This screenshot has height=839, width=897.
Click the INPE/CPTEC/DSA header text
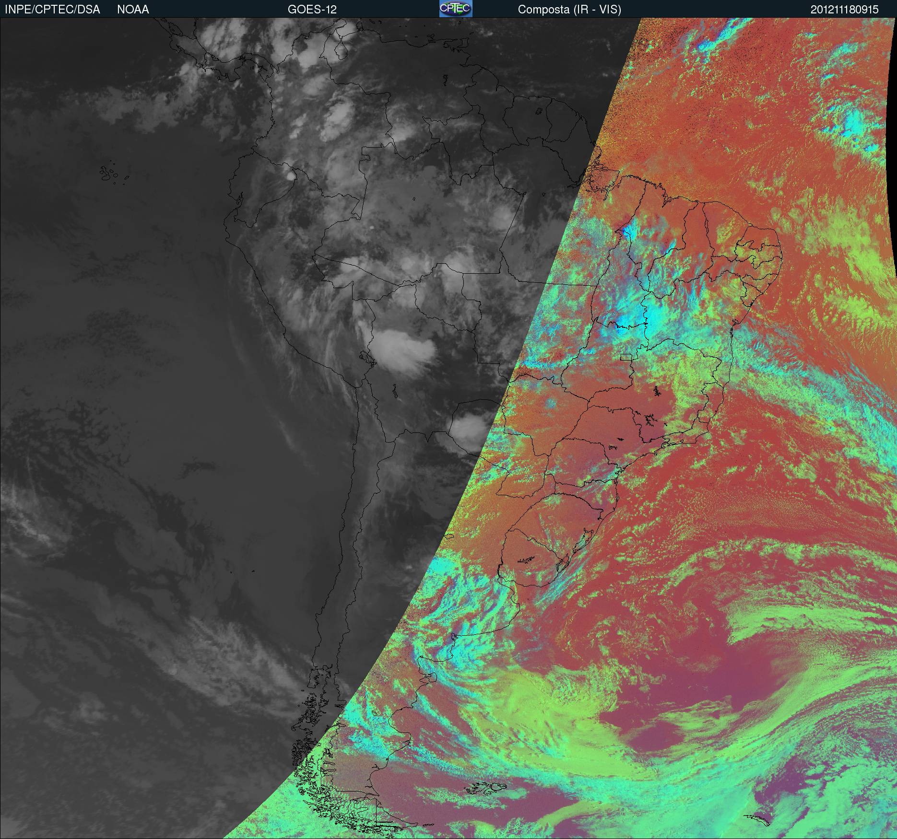[52, 10]
